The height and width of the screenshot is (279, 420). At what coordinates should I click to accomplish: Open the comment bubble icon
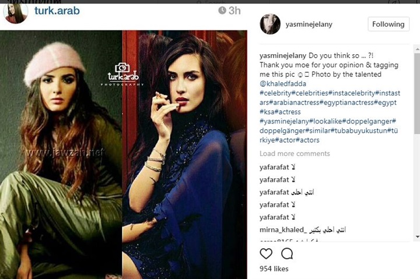pos(287,253)
